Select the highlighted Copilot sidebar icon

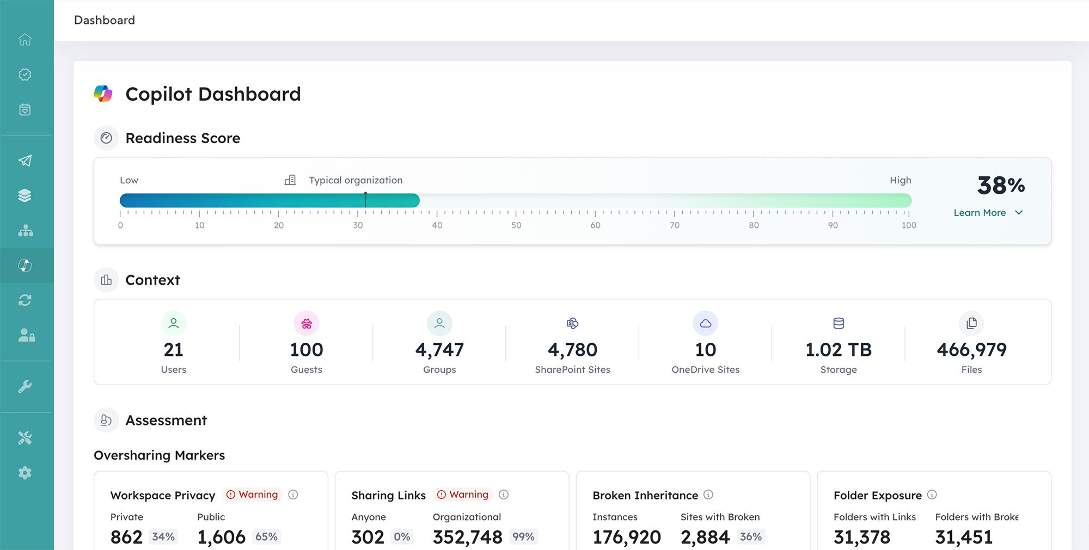(x=25, y=265)
